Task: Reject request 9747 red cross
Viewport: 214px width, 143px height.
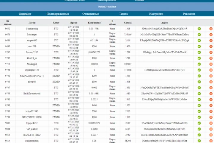Action: pos(211,88)
